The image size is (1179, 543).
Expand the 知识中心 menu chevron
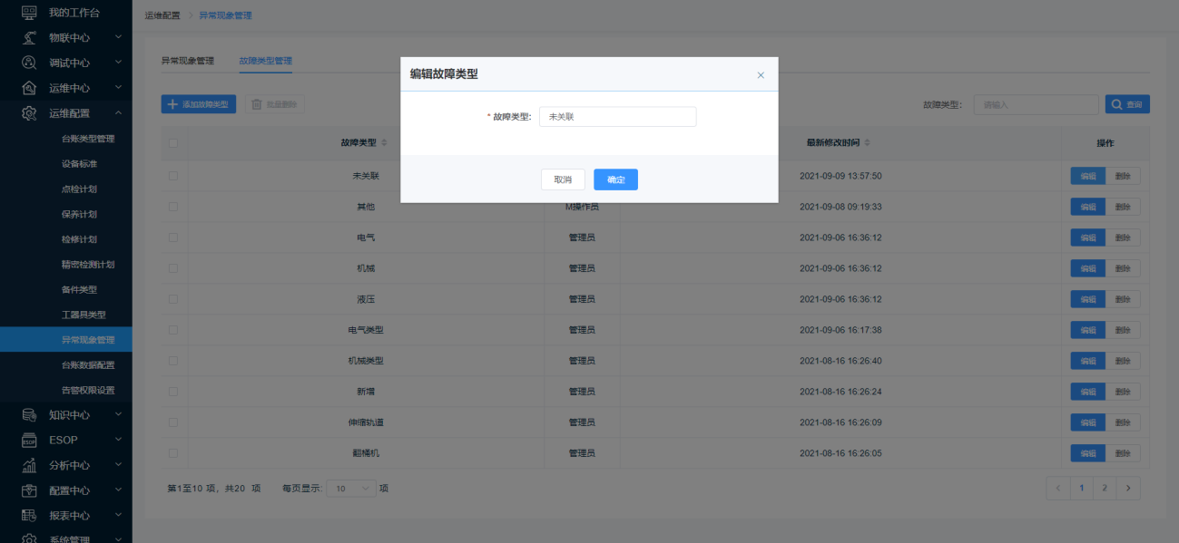click(119, 415)
